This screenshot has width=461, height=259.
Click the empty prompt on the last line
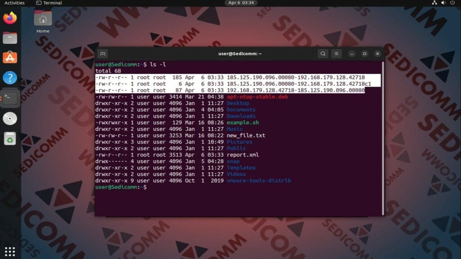121,187
